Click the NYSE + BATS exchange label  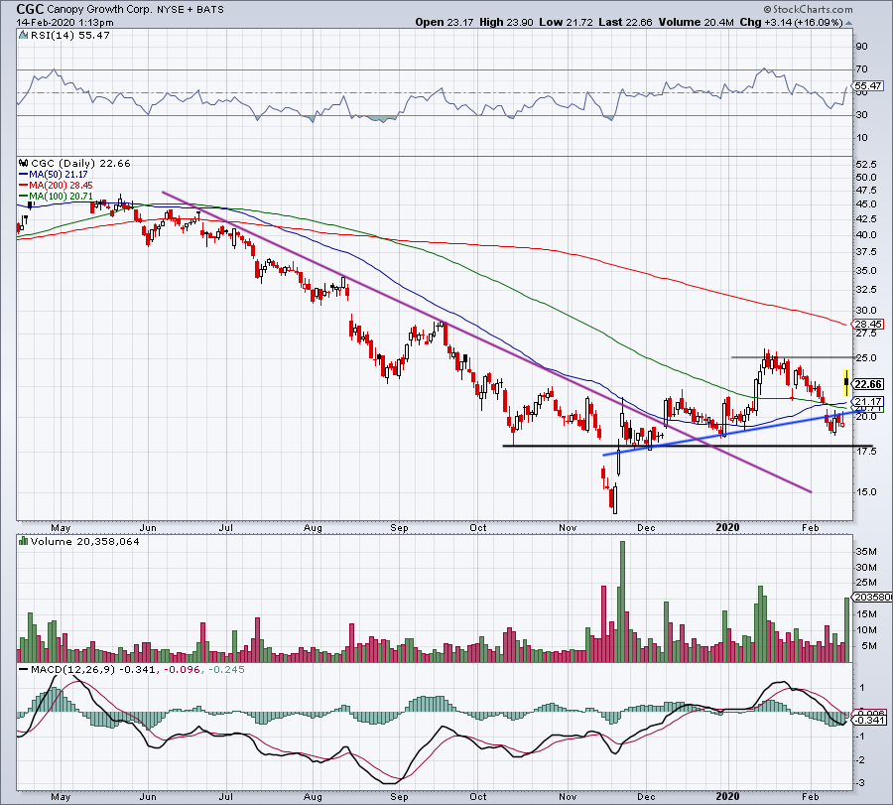190,10
